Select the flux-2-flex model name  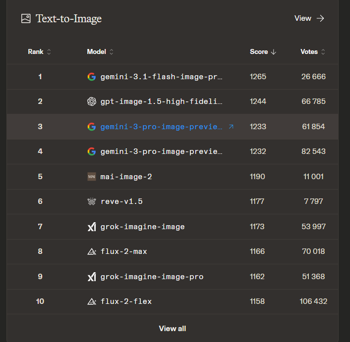pos(126,301)
